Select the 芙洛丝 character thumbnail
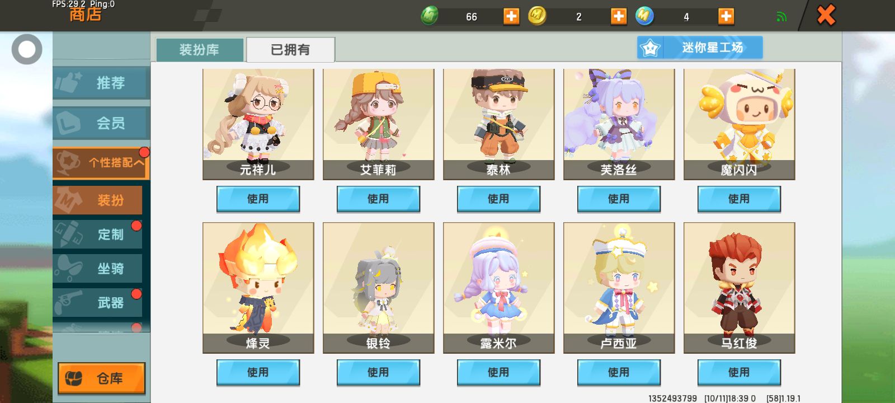Viewport: 895px width, 403px height. pos(619,124)
